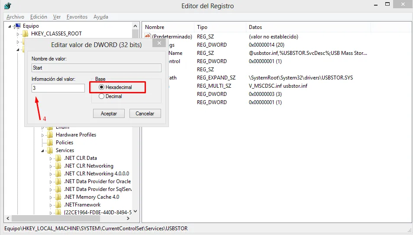Expand the Hardware Profiles key
The image size is (413, 235).
(43, 135)
